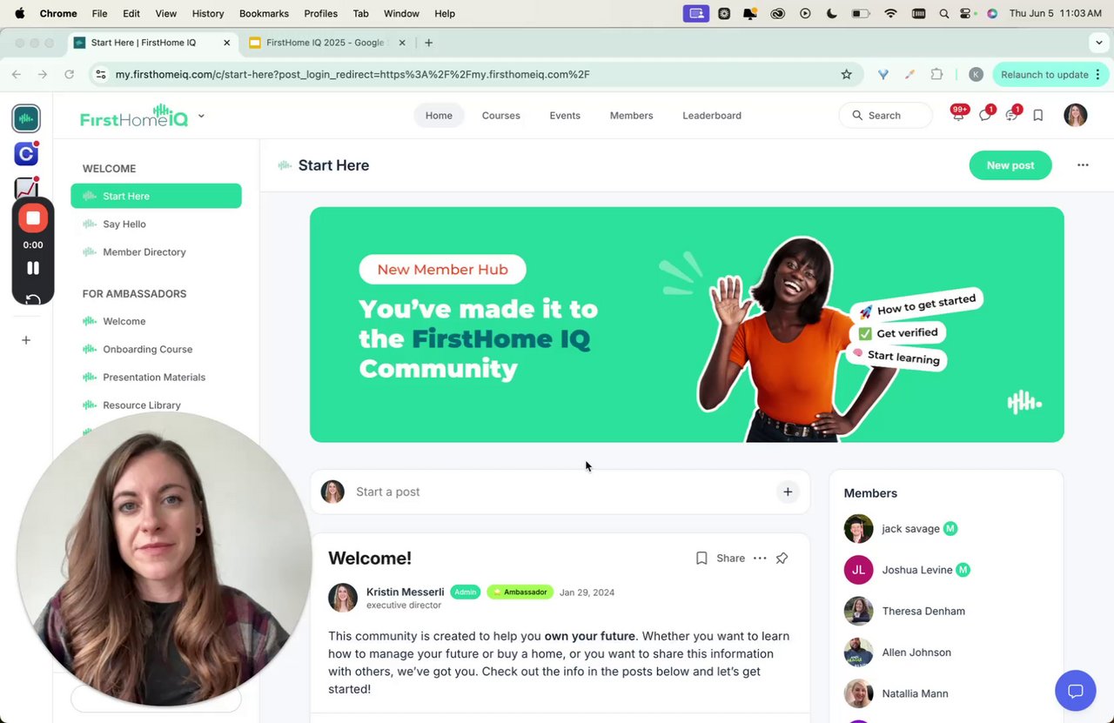The image size is (1114, 723).
Task: Open the Member Directory space
Action: pos(156,251)
